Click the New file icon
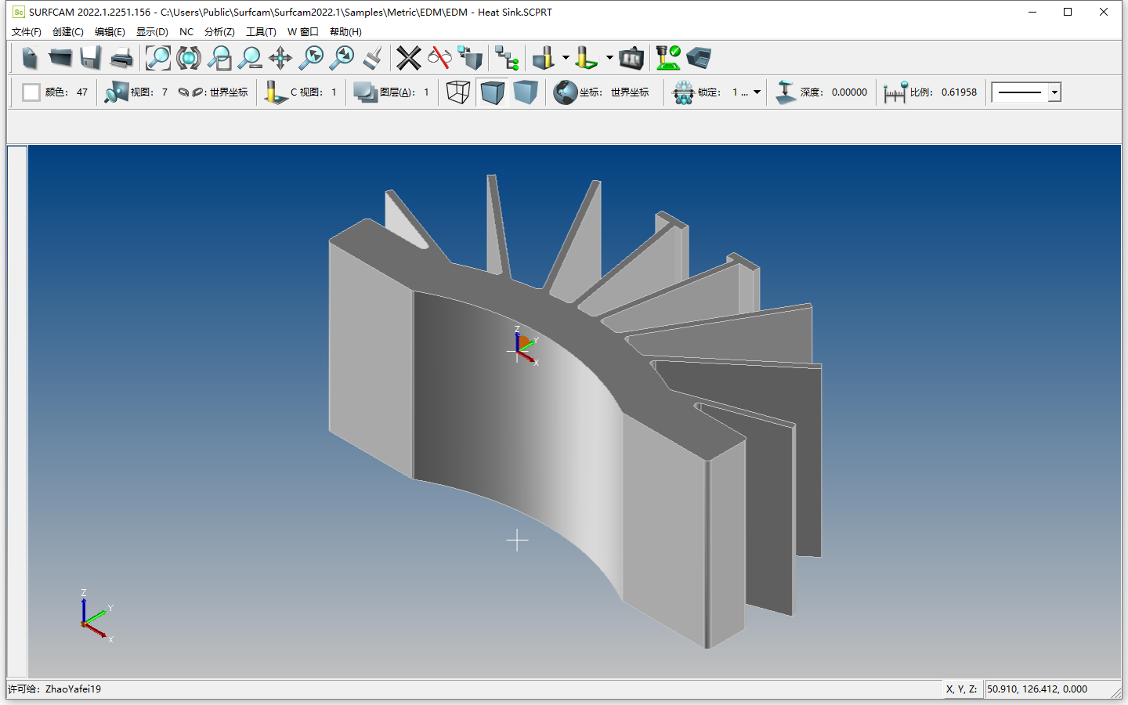The height and width of the screenshot is (705, 1128). (30, 58)
